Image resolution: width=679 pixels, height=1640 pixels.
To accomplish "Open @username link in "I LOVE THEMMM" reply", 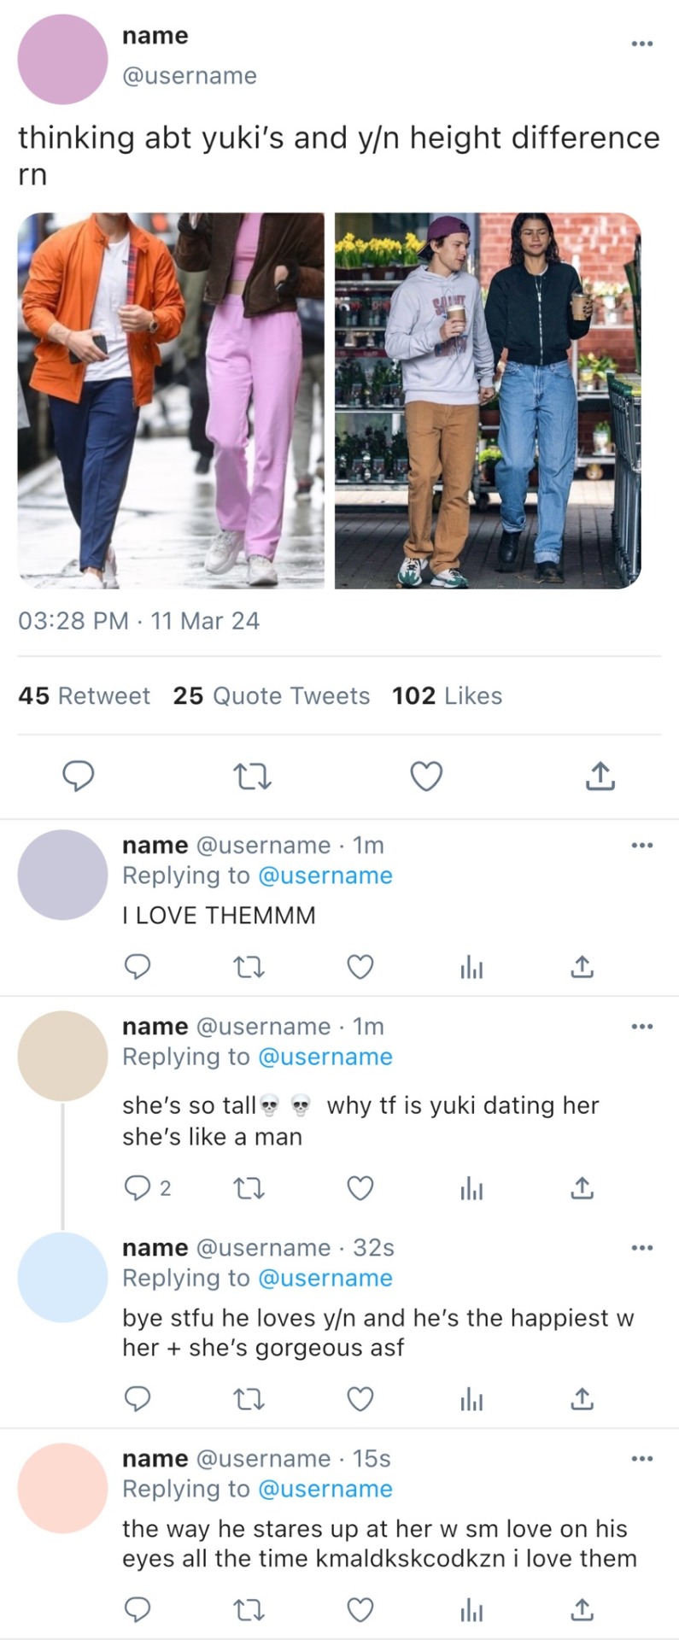I will [325, 876].
